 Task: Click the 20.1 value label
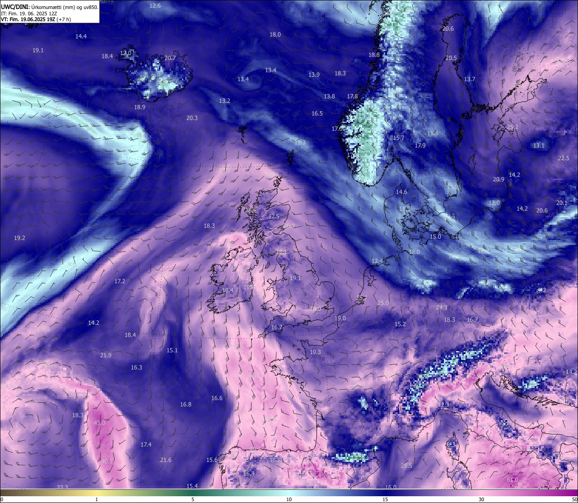point(562,203)
